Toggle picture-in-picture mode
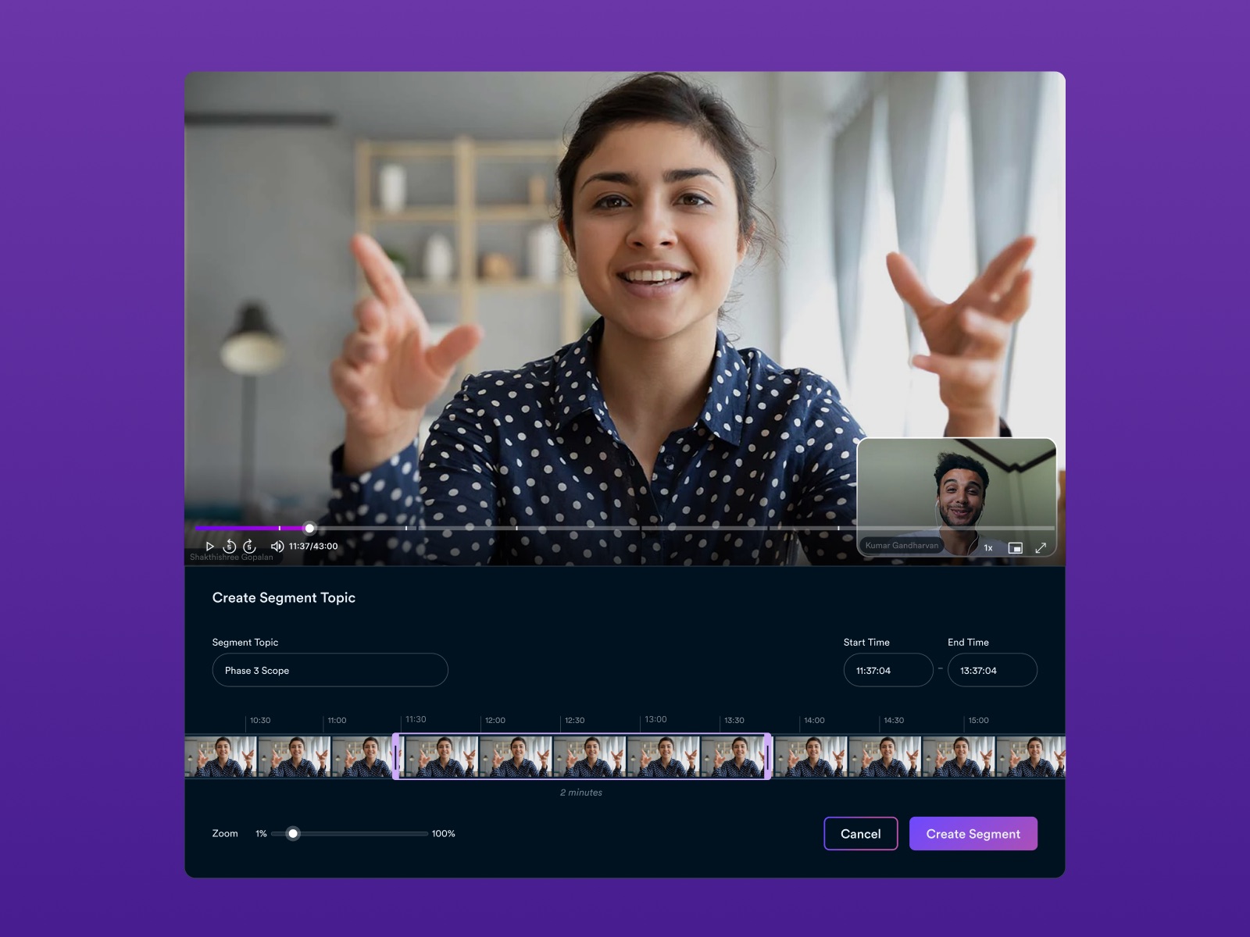The image size is (1250, 937). click(x=1015, y=548)
